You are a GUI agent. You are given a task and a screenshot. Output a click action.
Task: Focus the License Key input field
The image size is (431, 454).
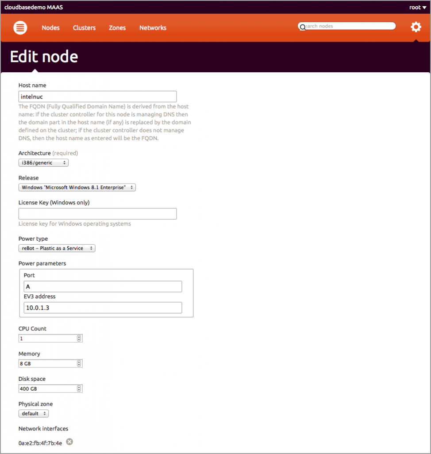point(97,214)
